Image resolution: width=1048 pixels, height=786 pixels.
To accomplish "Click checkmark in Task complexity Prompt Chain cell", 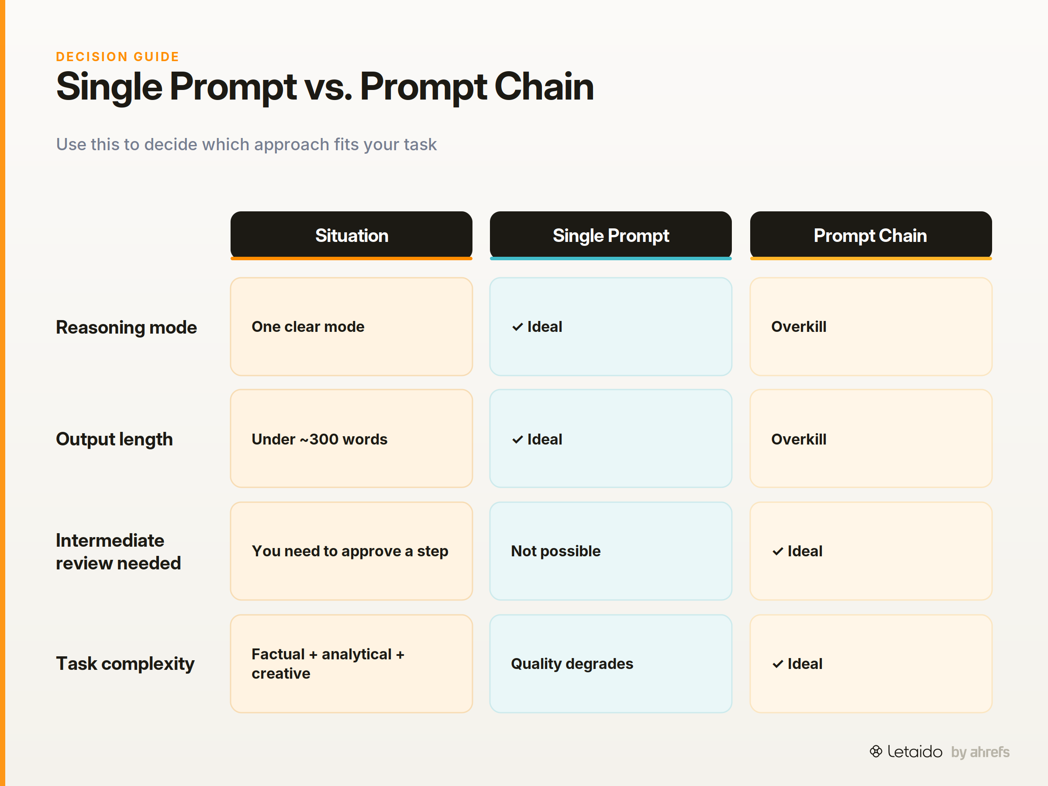I will click(x=777, y=664).
